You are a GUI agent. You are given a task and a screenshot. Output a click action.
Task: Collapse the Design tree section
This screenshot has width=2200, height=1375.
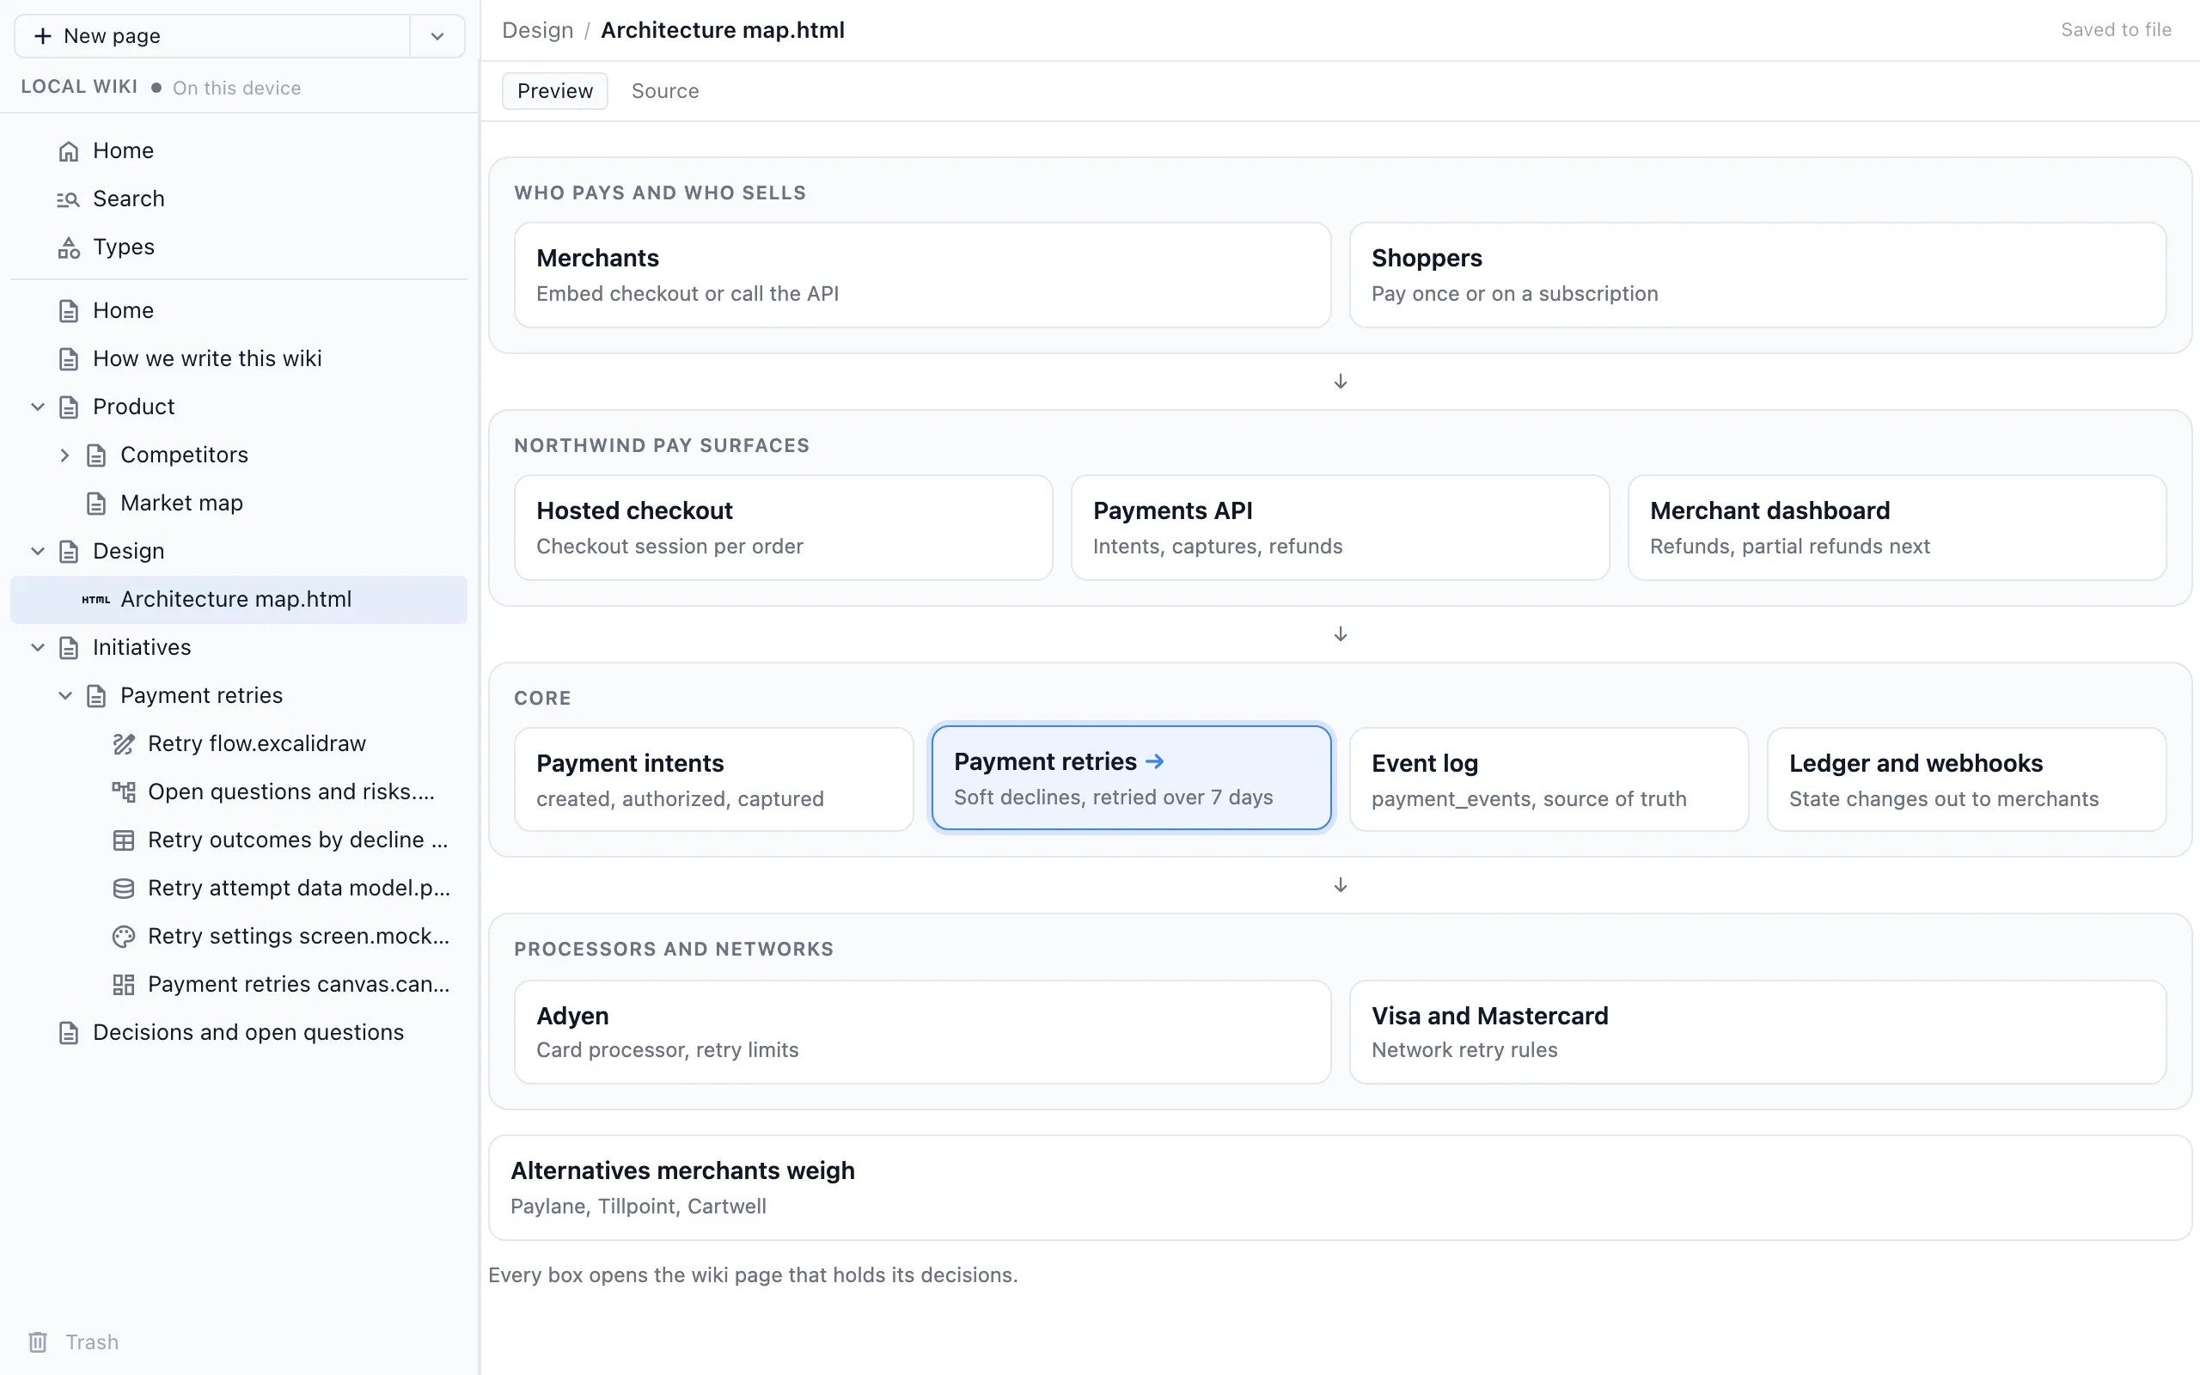click(x=38, y=551)
